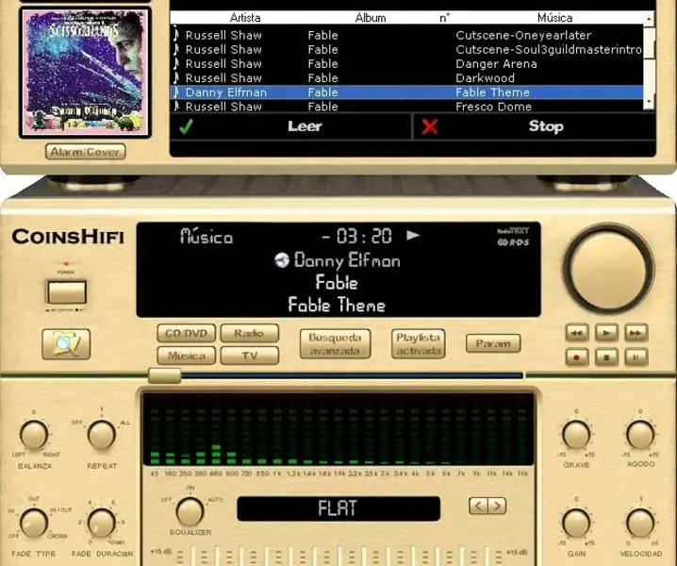Start playback with the play transport button

coord(606,333)
